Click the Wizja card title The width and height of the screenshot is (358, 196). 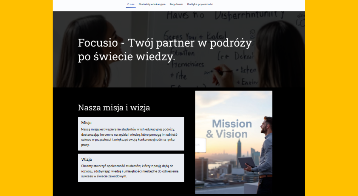87,159
